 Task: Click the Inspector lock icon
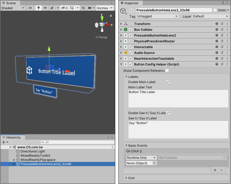(x=223, y=3)
